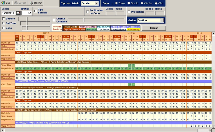Select the Web cupo radio button
215x132 pixels.
coord(156,3)
